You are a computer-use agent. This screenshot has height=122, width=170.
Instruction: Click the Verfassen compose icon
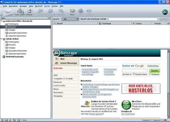pyautogui.click(x=29, y=11)
